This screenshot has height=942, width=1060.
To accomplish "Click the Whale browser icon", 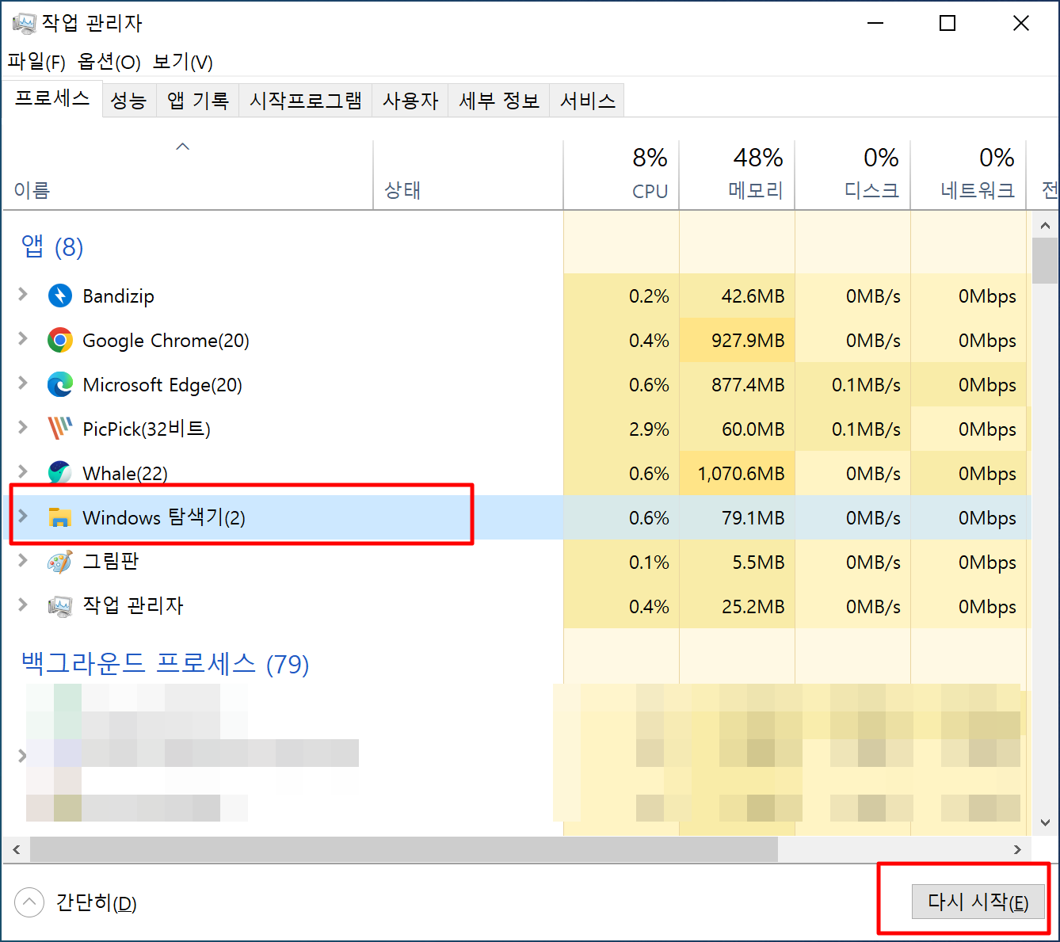I will click(60, 473).
